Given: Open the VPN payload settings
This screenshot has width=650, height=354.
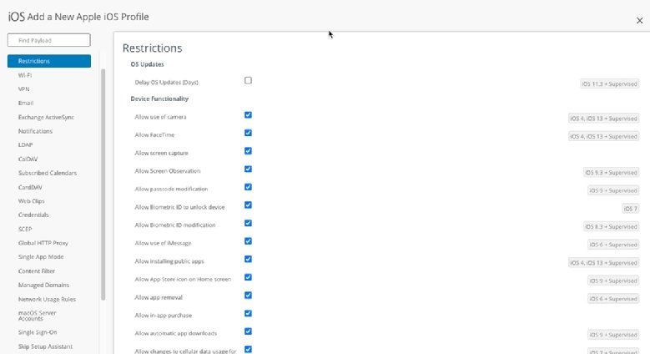Looking at the screenshot, I should click(24, 88).
